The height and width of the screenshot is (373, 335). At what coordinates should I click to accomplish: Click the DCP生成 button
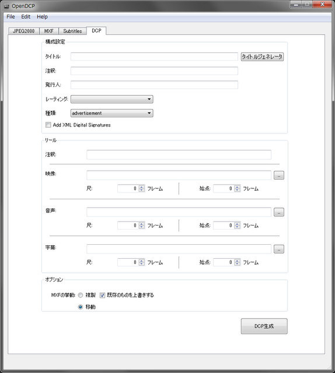pos(264,326)
